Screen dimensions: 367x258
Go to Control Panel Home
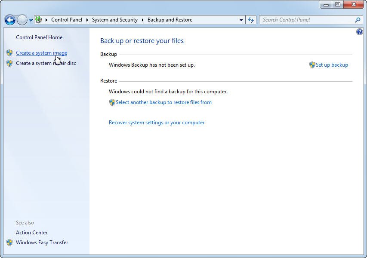click(x=39, y=37)
